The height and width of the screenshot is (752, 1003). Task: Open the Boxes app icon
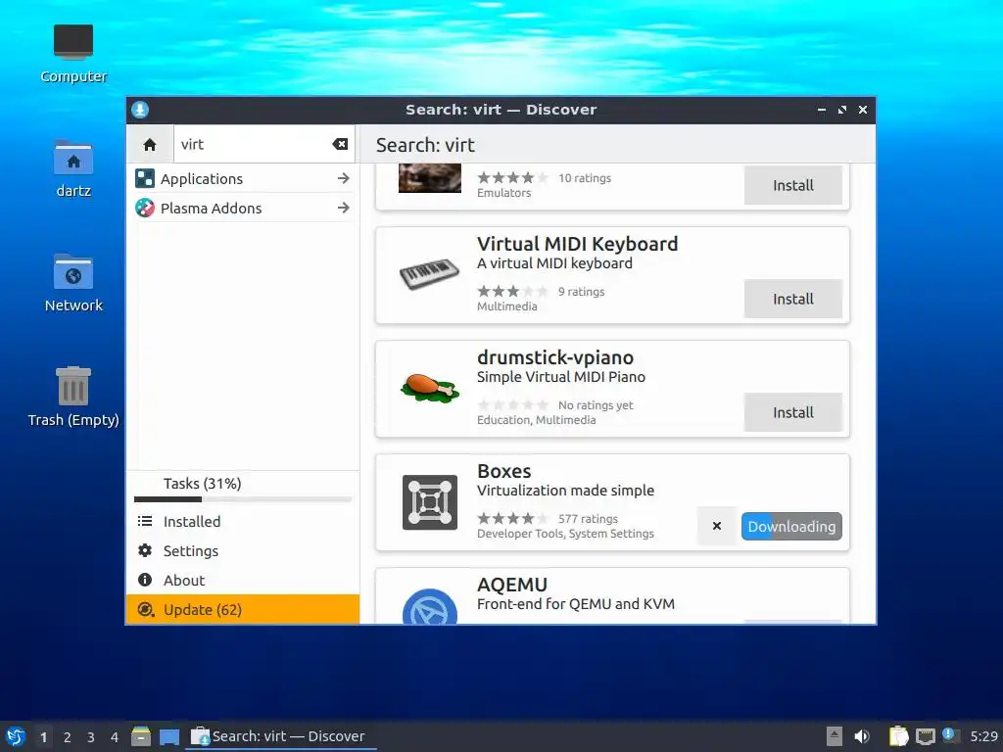pos(430,502)
